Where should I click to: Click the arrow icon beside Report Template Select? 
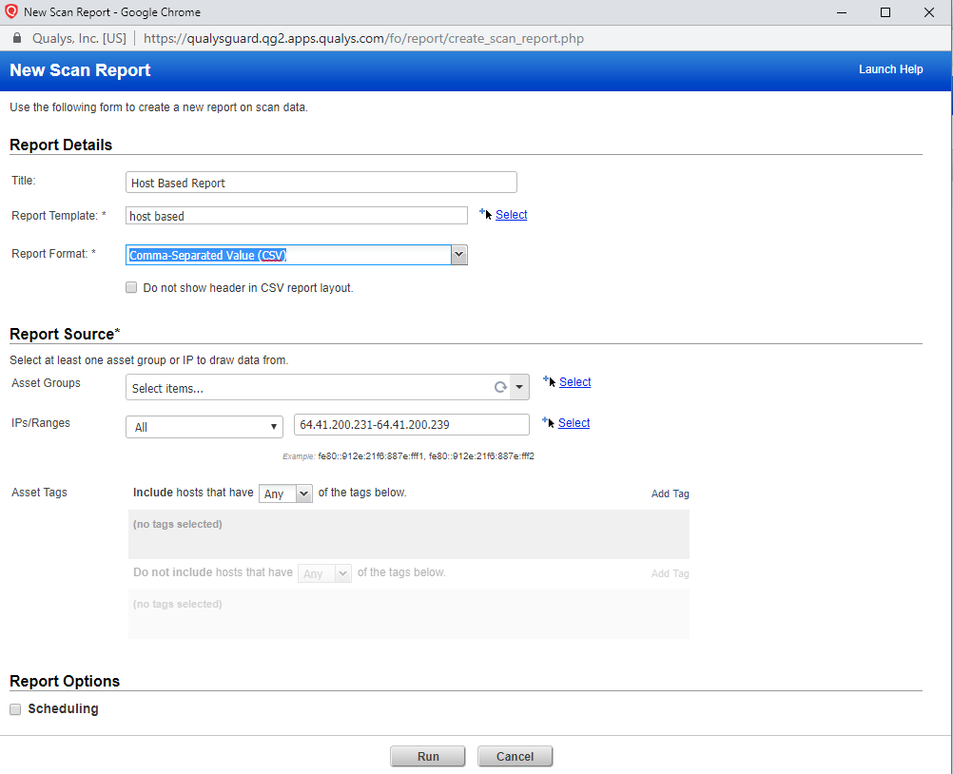coord(487,213)
